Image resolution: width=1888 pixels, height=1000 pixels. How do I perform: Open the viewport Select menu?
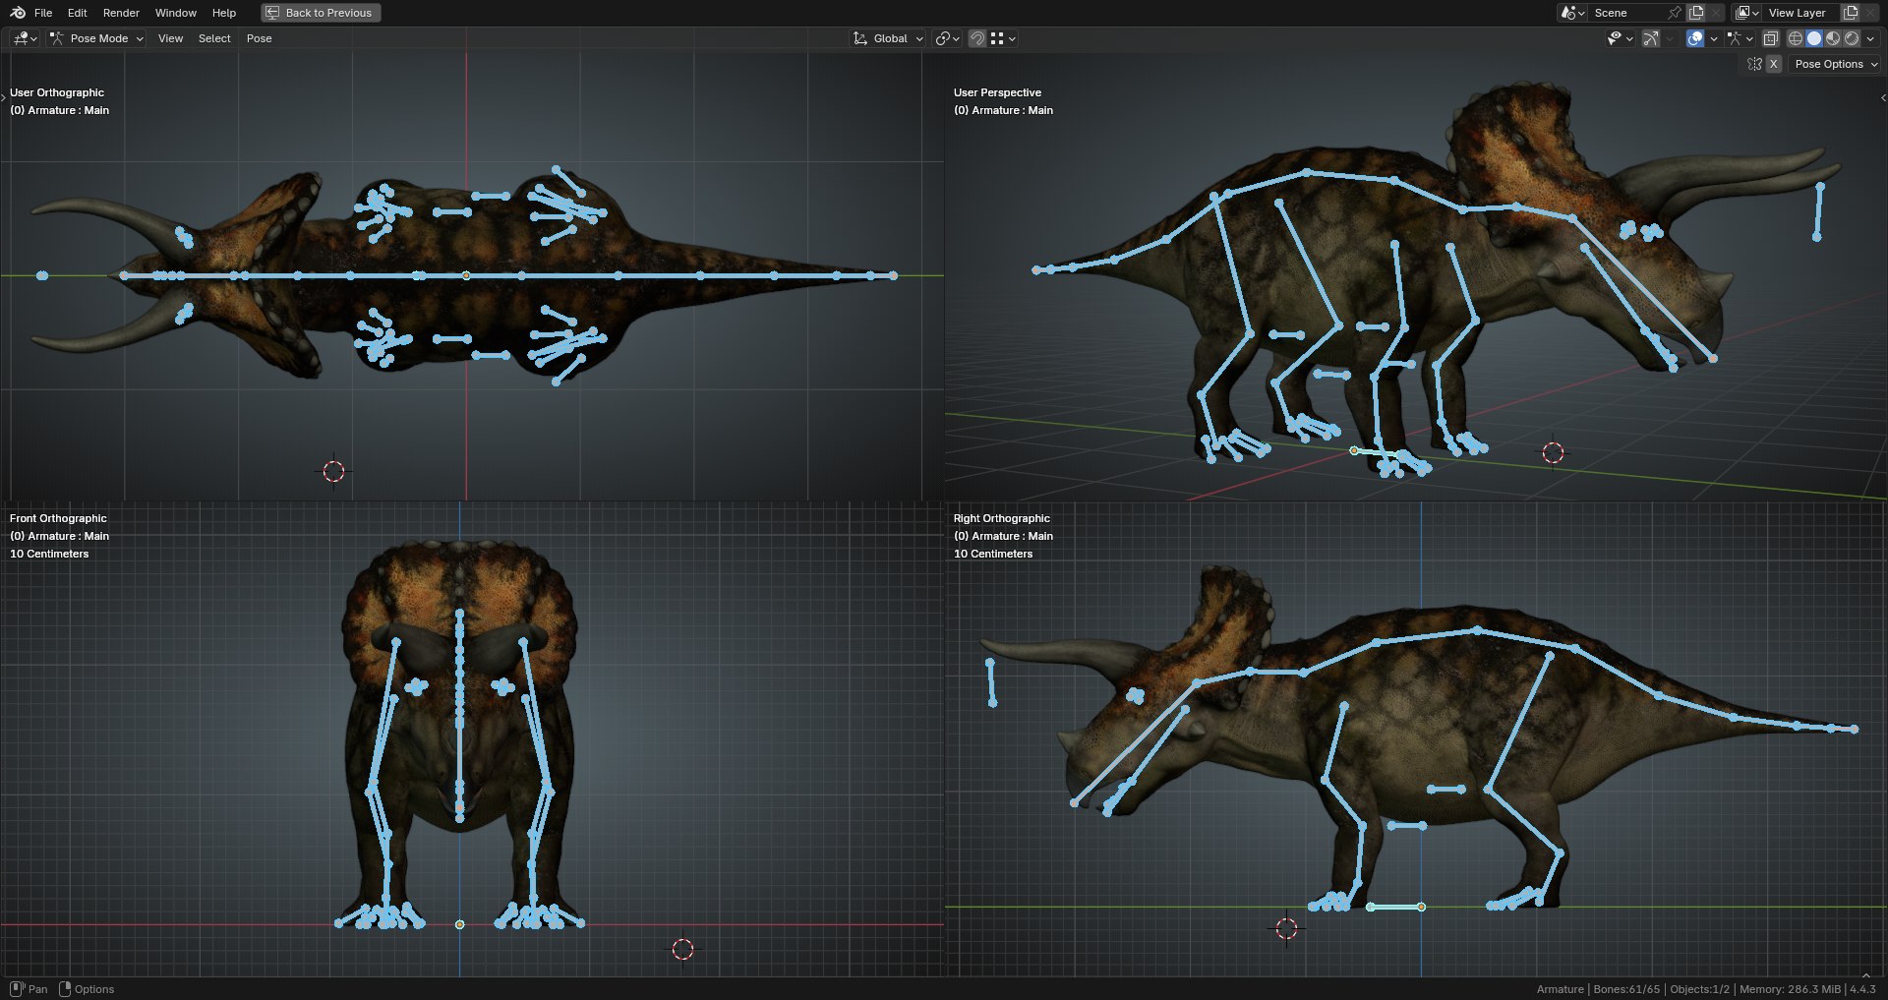tap(214, 38)
